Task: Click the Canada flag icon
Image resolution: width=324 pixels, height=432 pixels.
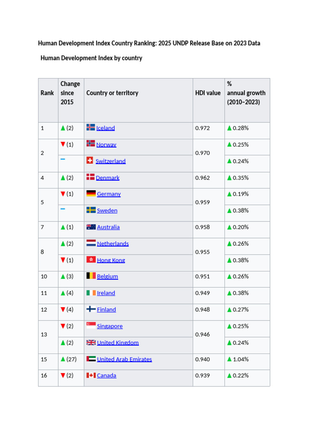Action: [x=91, y=375]
